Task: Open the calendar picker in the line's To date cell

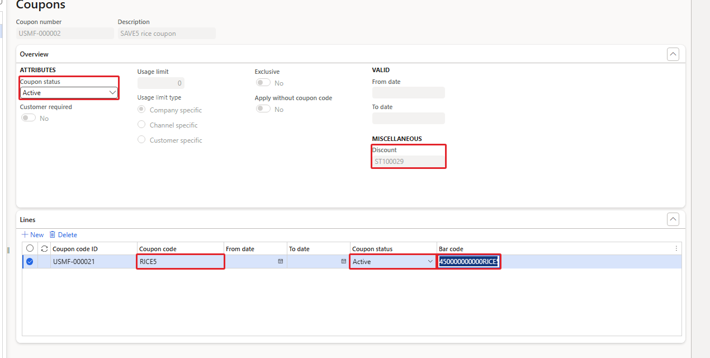Action: (x=344, y=261)
